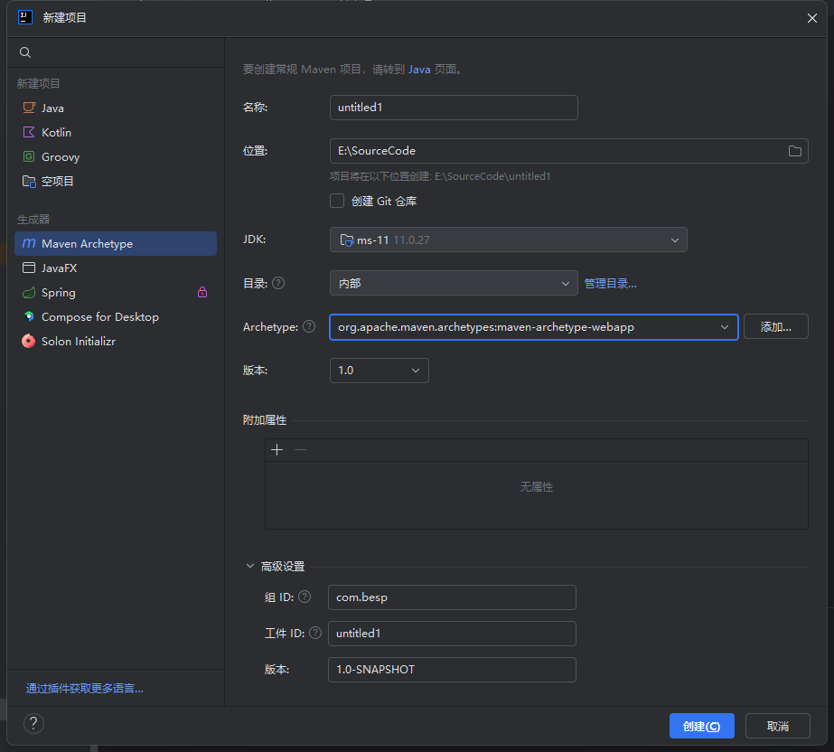834x752 pixels.
Task: Open the JDK ms-11 dropdown
Action: pyautogui.click(x=509, y=240)
